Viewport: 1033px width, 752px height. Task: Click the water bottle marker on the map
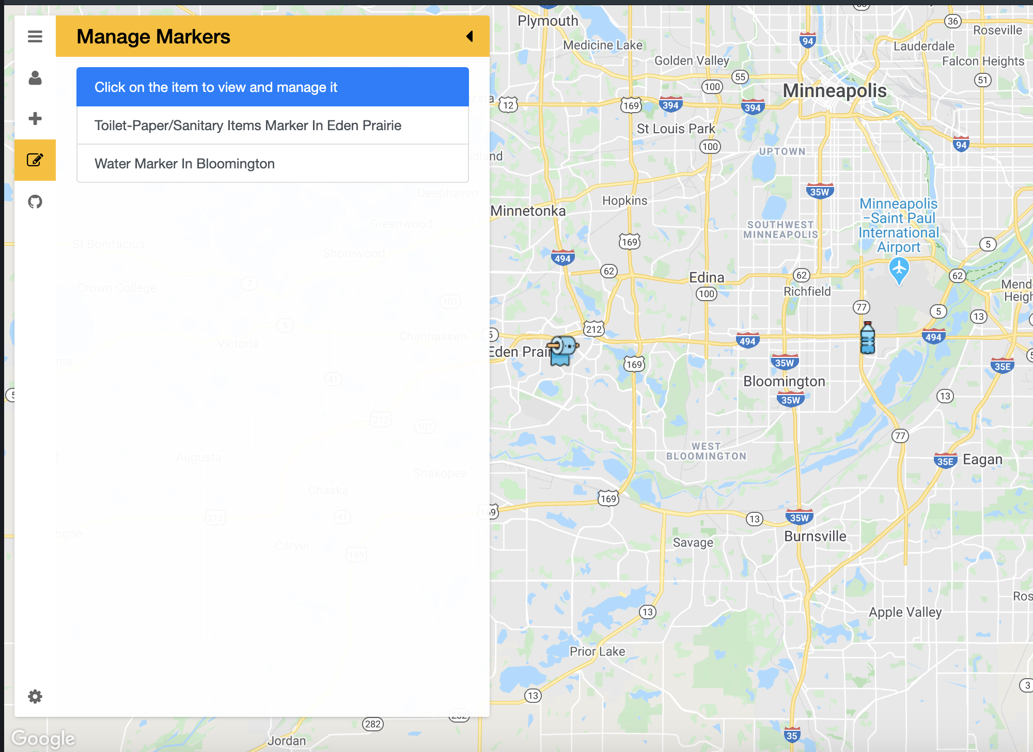coord(868,338)
